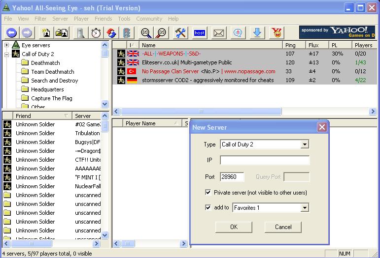Select the Team Deathmatch tree item
This screenshot has height=258, width=380.
coord(53,72)
